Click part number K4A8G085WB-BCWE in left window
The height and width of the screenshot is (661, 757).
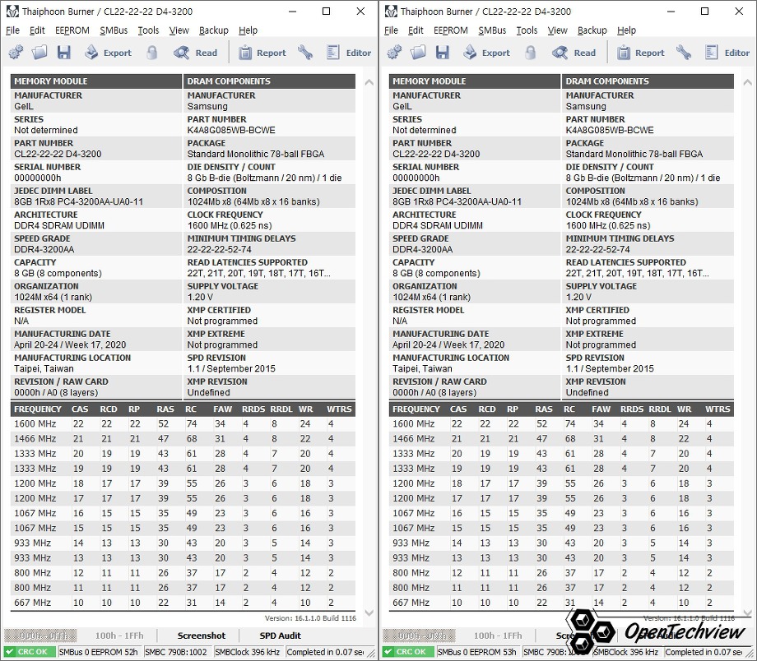tap(231, 130)
